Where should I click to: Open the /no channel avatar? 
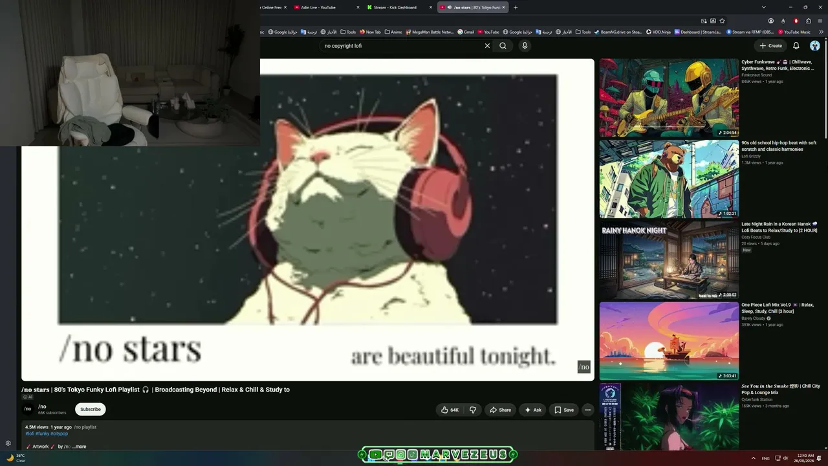[28, 409]
